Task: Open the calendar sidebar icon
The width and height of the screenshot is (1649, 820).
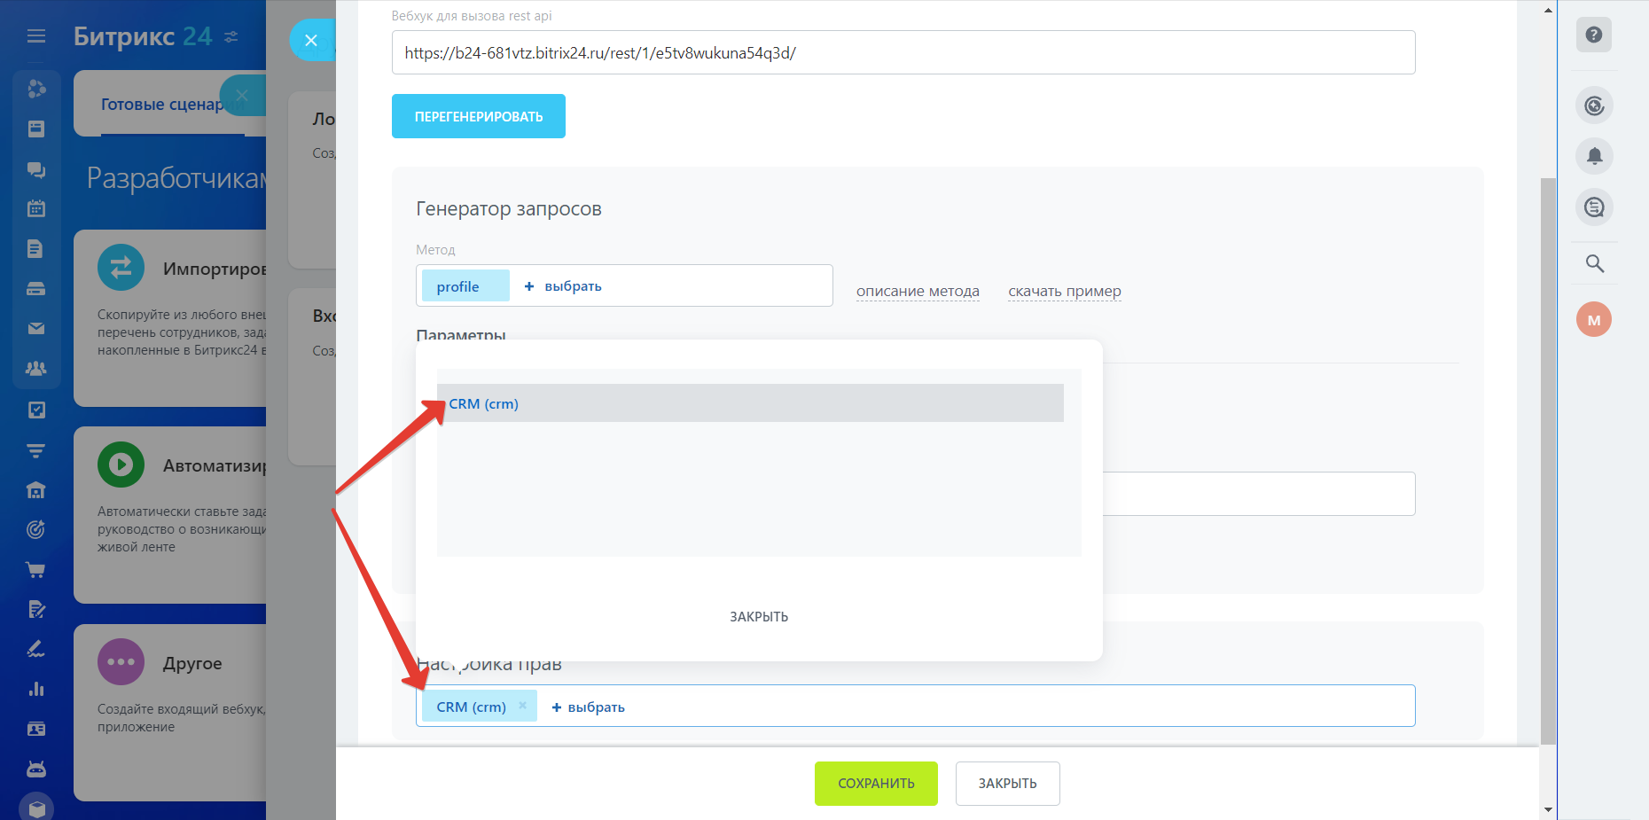Action: 36,209
